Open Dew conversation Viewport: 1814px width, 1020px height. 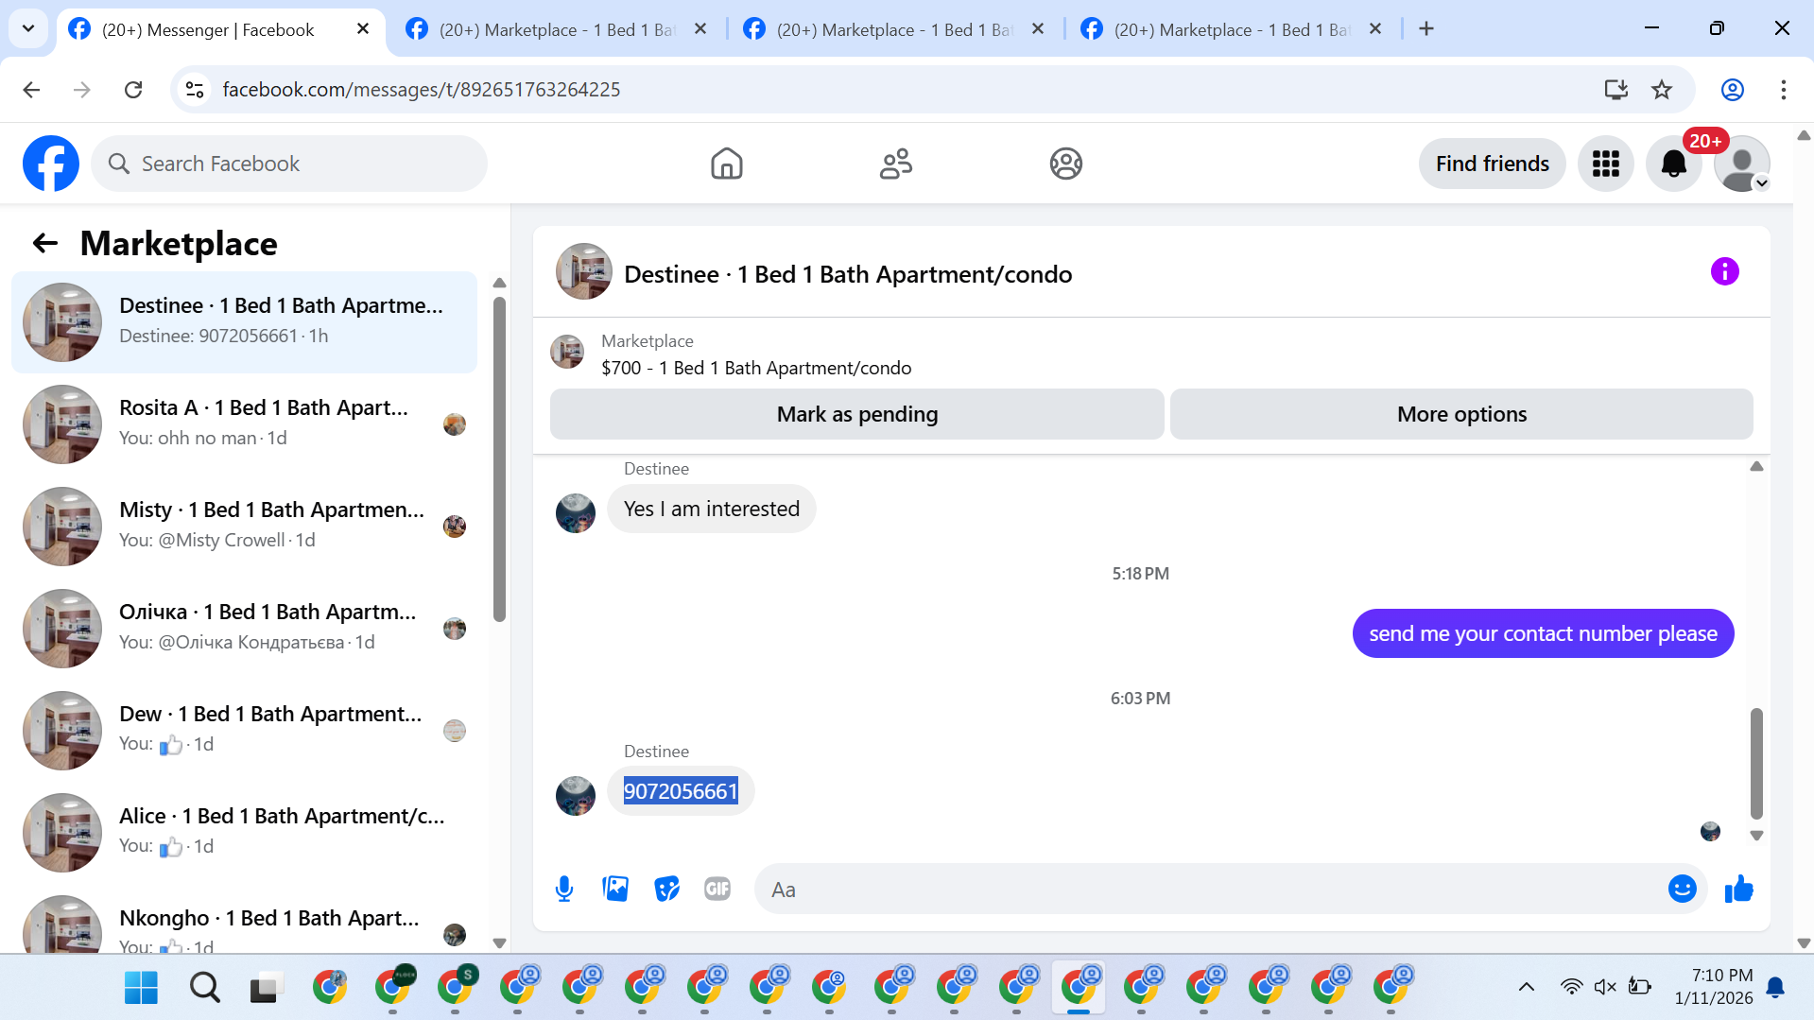tap(244, 731)
